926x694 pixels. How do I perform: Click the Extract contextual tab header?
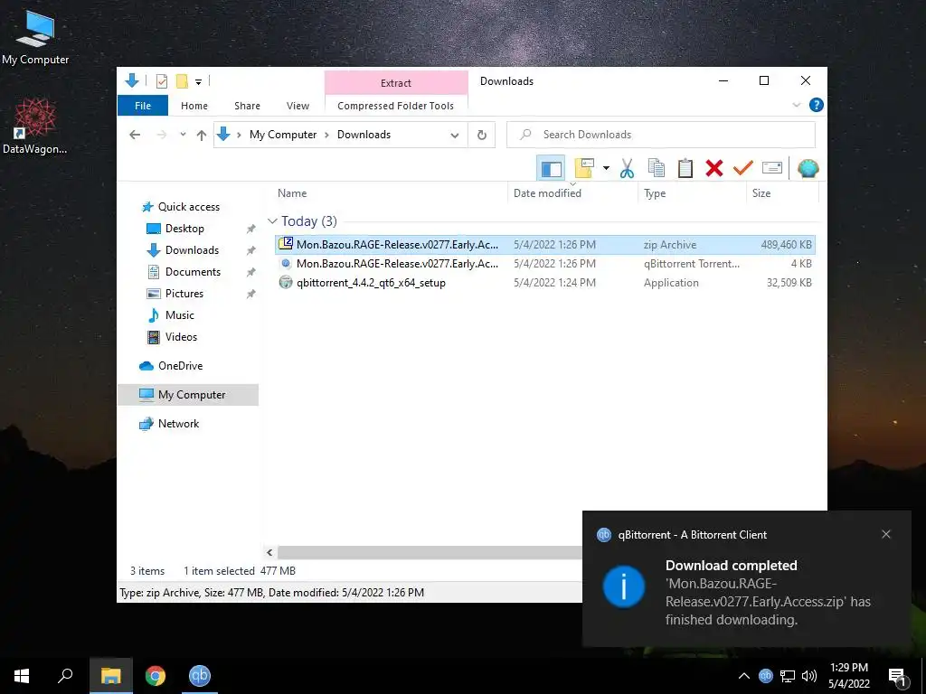click(396, 82)
